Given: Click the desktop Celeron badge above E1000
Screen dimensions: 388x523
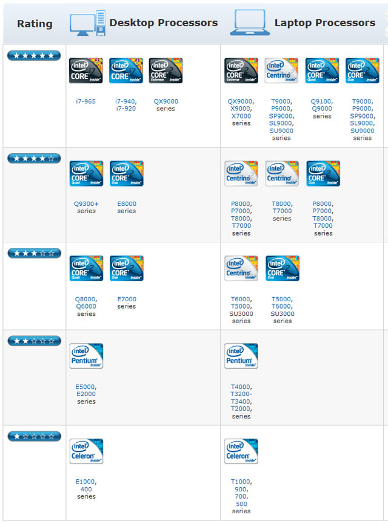Looking at the screenshot, I should 86,451.
